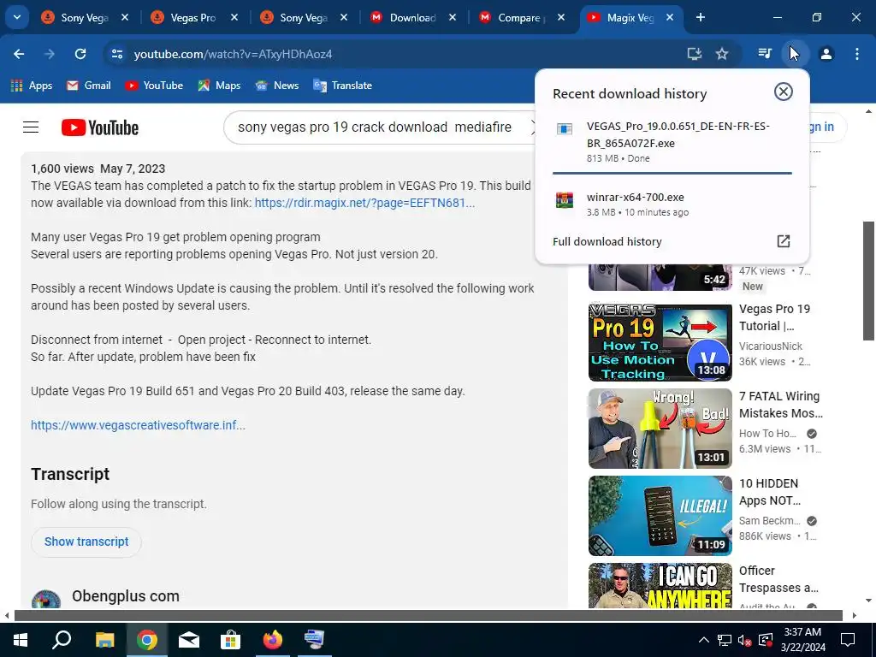Open the 7 FATAL Wiring Mistakes thumbnail

point(660,429)
